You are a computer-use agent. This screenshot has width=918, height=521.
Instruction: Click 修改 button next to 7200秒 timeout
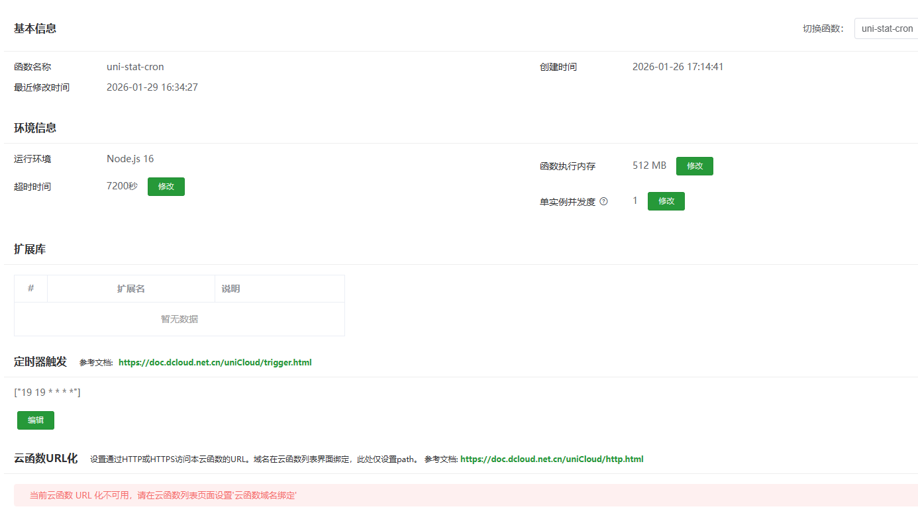[x=166, y=187]
